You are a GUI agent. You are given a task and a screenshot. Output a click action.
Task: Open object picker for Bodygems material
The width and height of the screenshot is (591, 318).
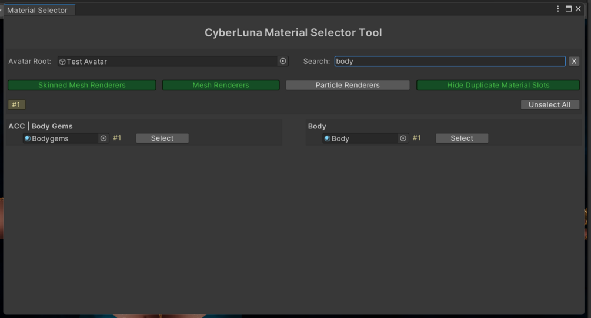click(x=103, y=138)
